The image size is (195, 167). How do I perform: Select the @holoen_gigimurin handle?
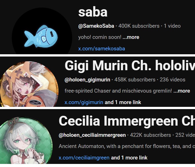point(87,80)
